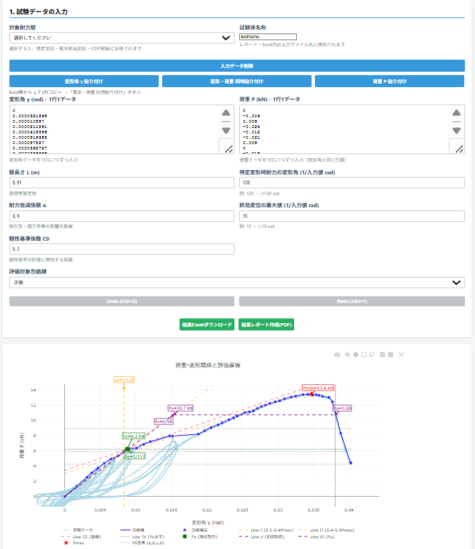This screenshot has width=475, height=549.
Task: Click the 結果Excelダウンロード button
Action: coord(207,324)
